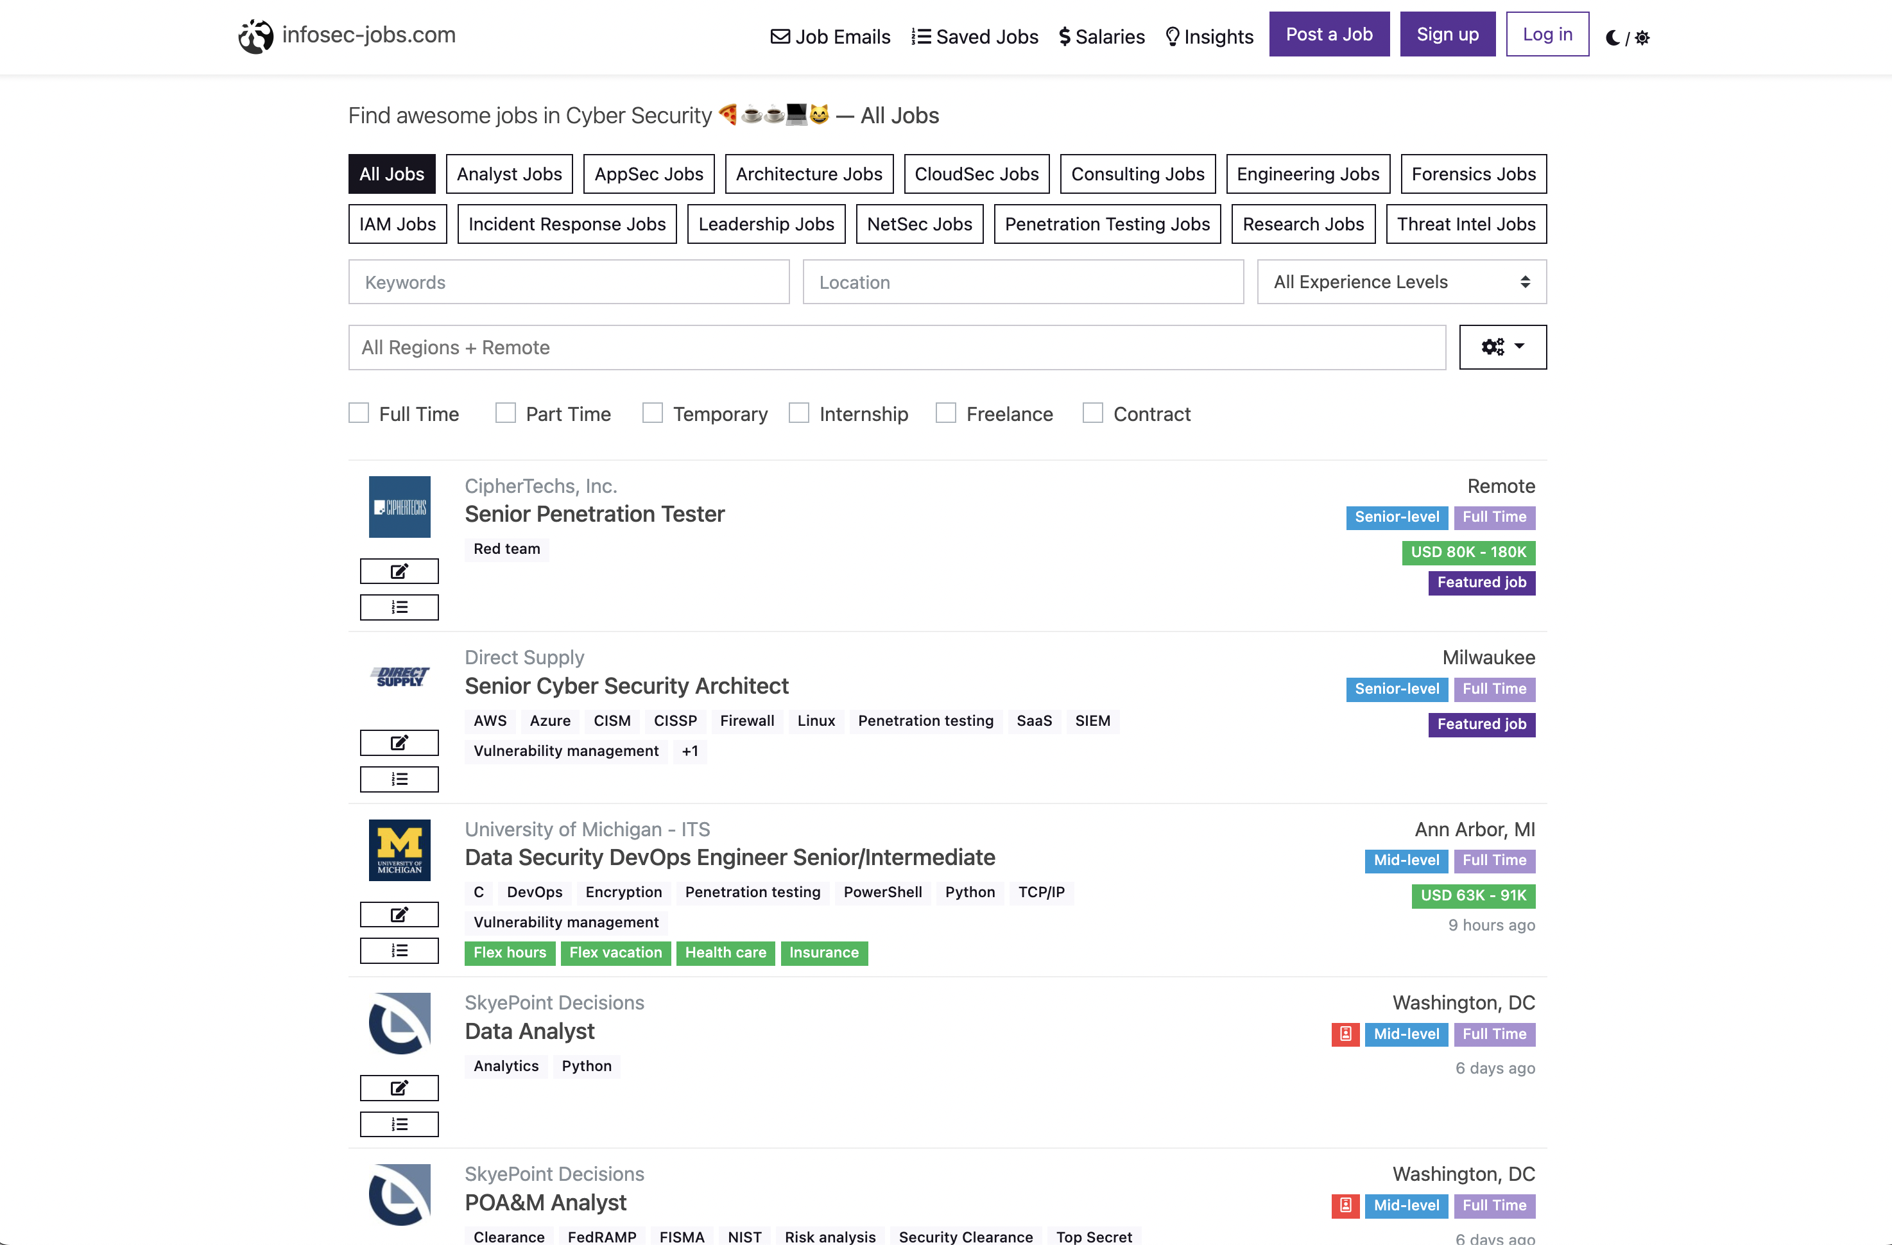View Salaries via the dollar sign icon

click(x=1065, y=36)
